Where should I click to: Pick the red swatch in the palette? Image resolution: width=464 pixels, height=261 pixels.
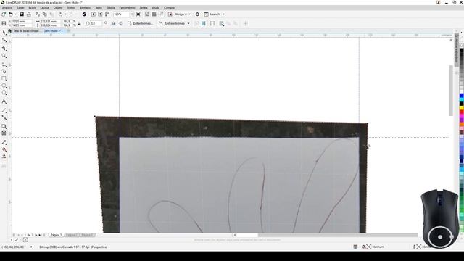tap(461, 112)
